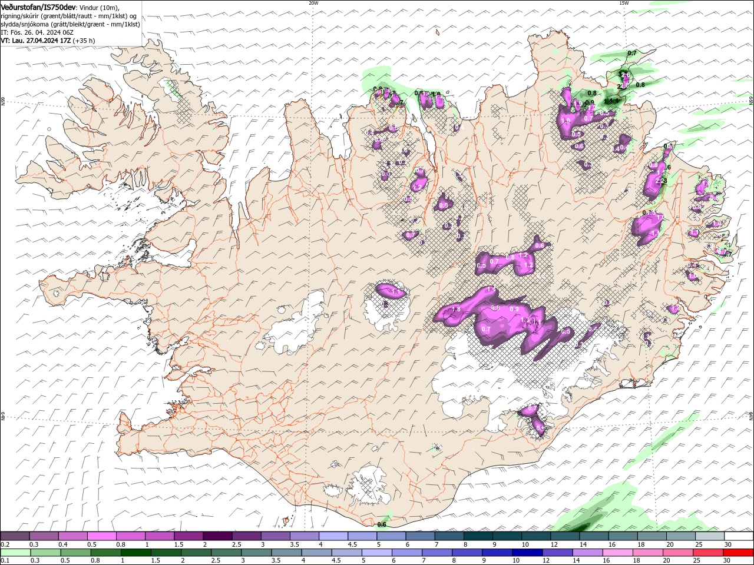Pick the magenta 1.5 snow scale swatch

[188, 536]
